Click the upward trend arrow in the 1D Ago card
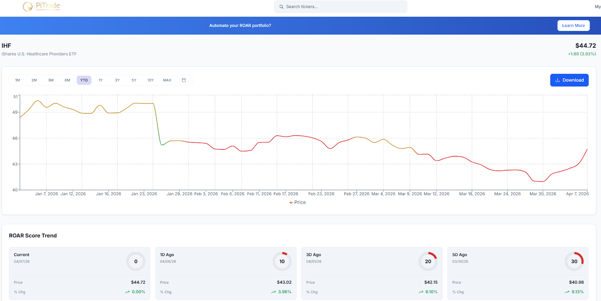This screenshot has width=601, height=301. point(273,292)
